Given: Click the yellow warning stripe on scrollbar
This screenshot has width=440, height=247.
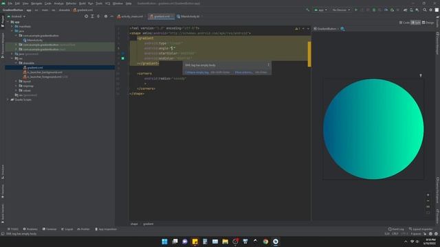Looking at the screenshot, I should (309, 54).
